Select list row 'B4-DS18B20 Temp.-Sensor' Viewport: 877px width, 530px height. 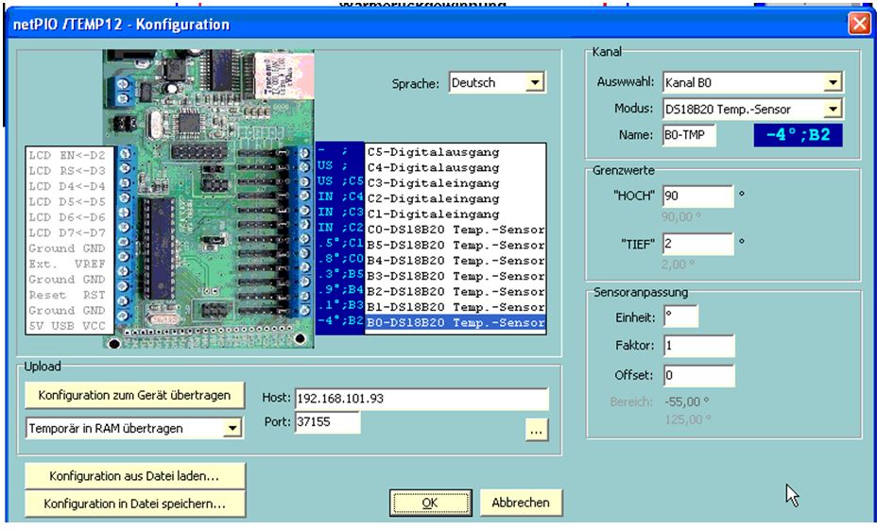[x=456, y=261]
